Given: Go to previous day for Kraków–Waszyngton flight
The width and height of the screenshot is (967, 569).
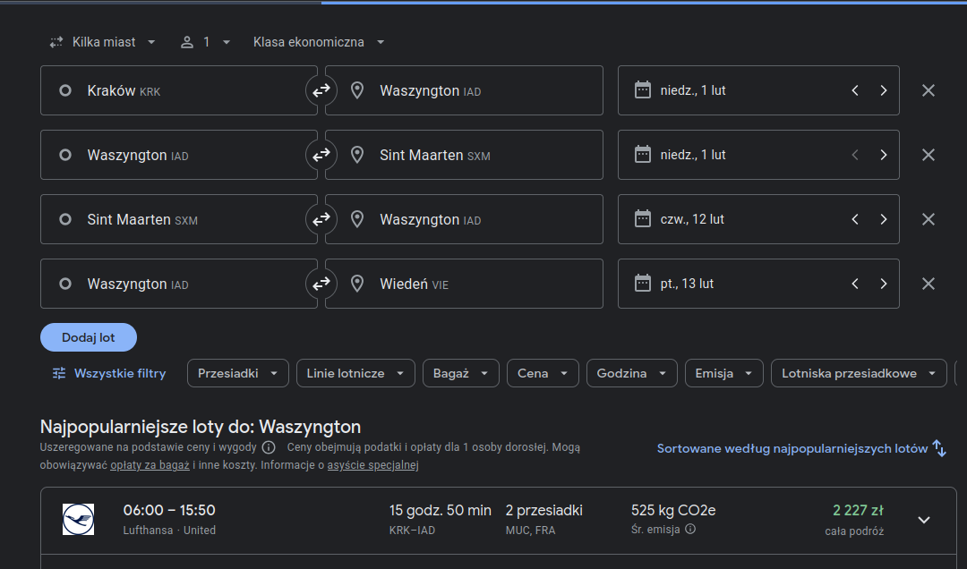Looking at the screenshot, I should point(855,90).
